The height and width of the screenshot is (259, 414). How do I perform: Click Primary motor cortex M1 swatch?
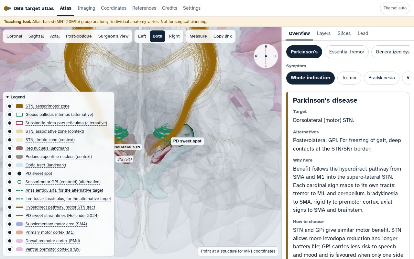click(x=19, y=232)
